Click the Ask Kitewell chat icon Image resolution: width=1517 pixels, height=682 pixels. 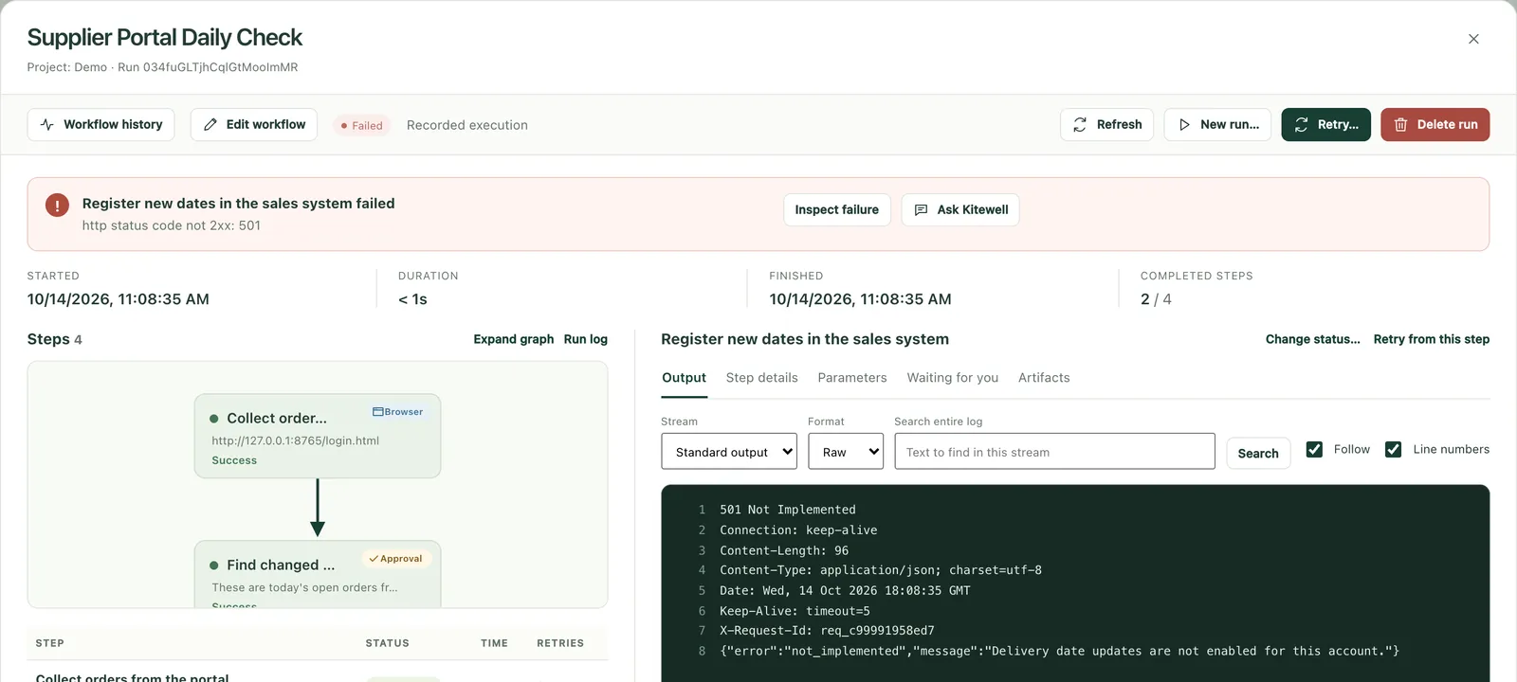(921, 210)
